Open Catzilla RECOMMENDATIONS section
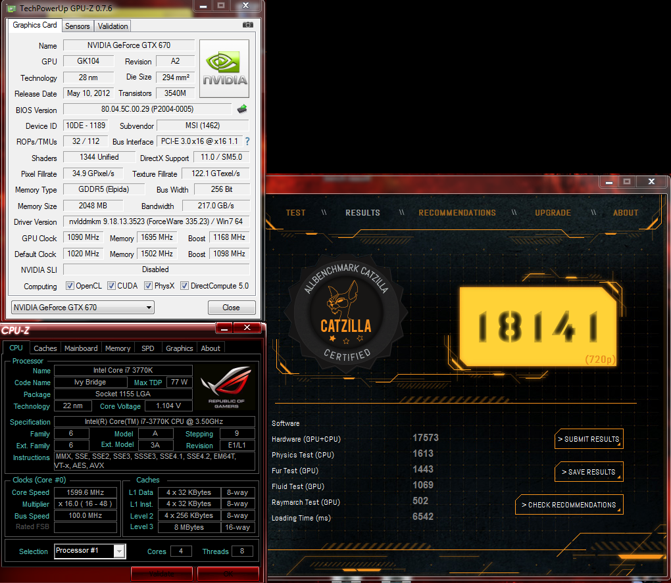Image resolution: width=671 pixels, height=583 pixels. [457, 212]
